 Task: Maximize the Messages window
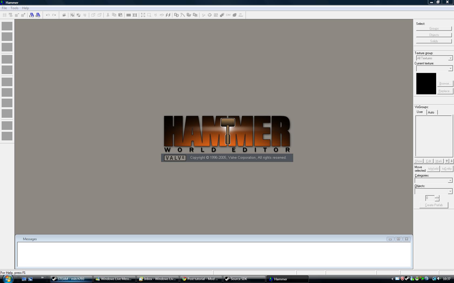398,239
